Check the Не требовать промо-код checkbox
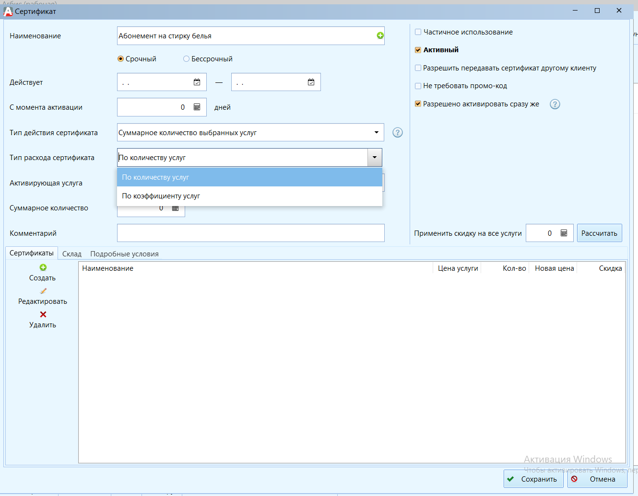 tap(418, 86)
